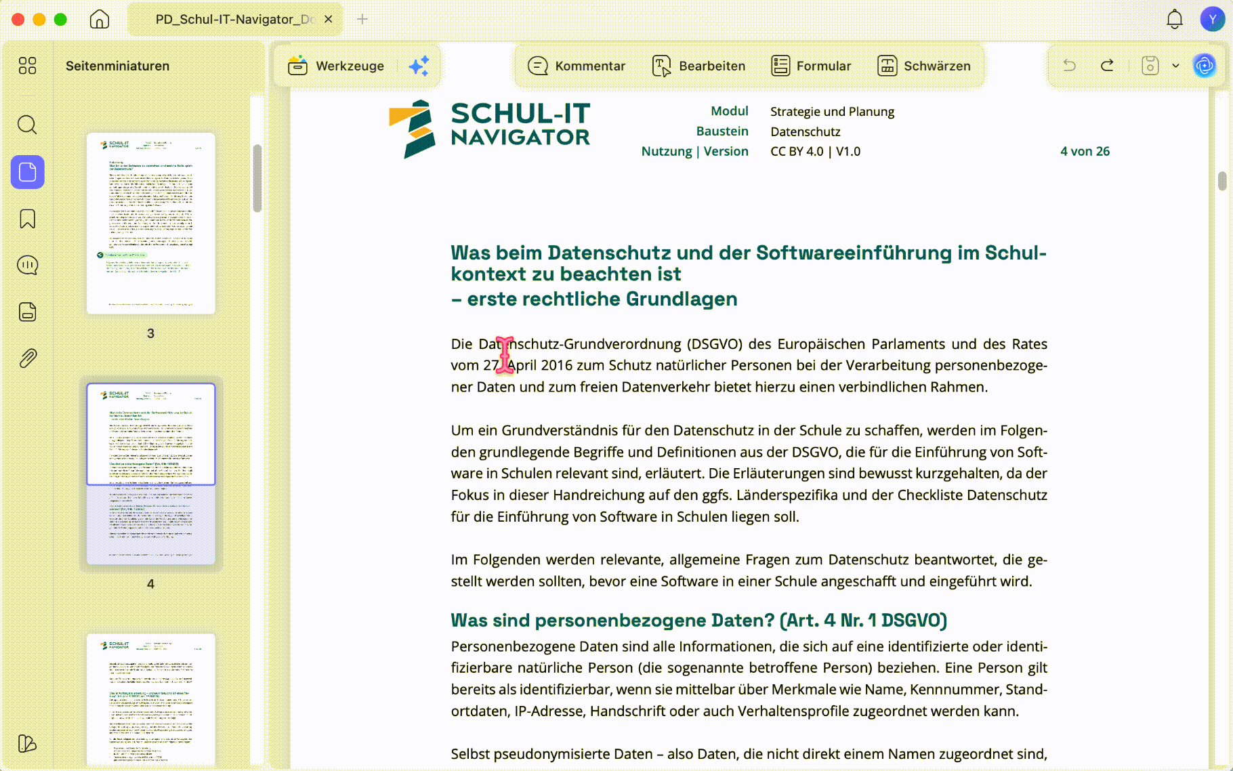Click the thumbnails panel scrollbar
This screenshot has height=771, width=1233.
(x=257, y=178)
